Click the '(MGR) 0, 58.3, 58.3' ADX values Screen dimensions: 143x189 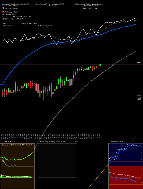click(29, 23)
